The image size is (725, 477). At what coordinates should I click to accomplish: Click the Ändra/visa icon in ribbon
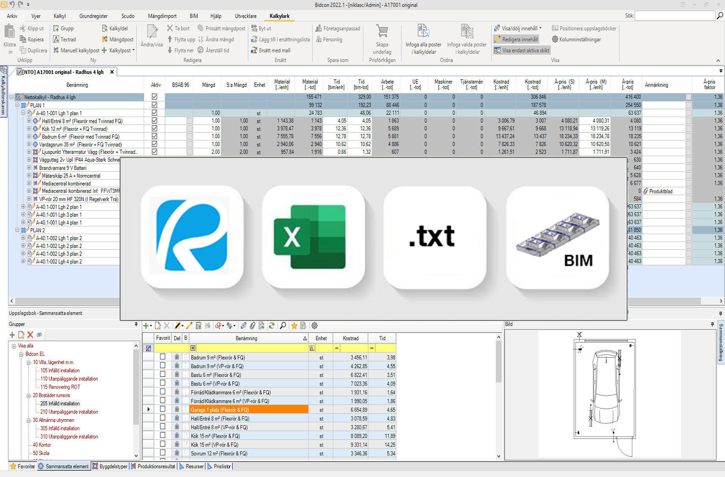pyautogui.click(x=152, y=32)
